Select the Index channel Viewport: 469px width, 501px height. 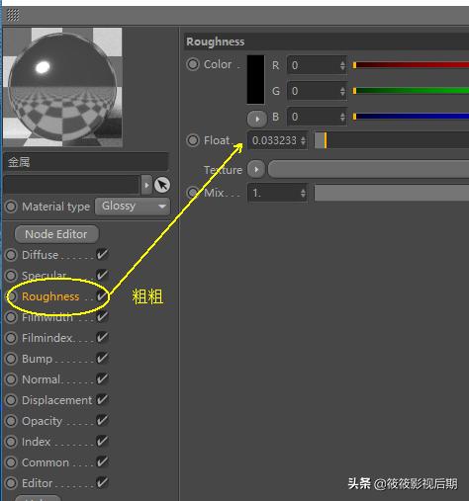(x=36, y=442)
